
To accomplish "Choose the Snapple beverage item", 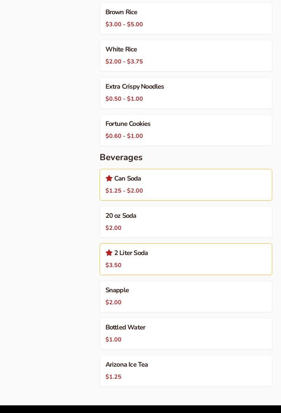I will (117, 290).
